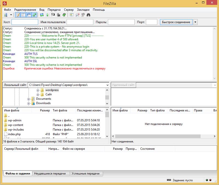Open the Site Manager icon
The image size is (219, 185).
coord(6,15)
